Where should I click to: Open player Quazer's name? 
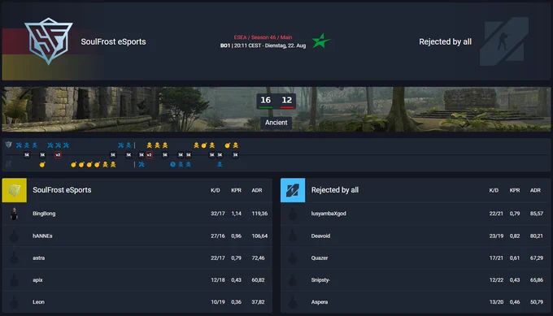point(320,258)
